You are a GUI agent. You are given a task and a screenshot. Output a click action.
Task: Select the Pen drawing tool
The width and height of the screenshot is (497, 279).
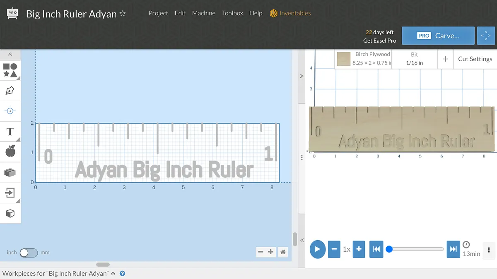(x=10, y=91)
